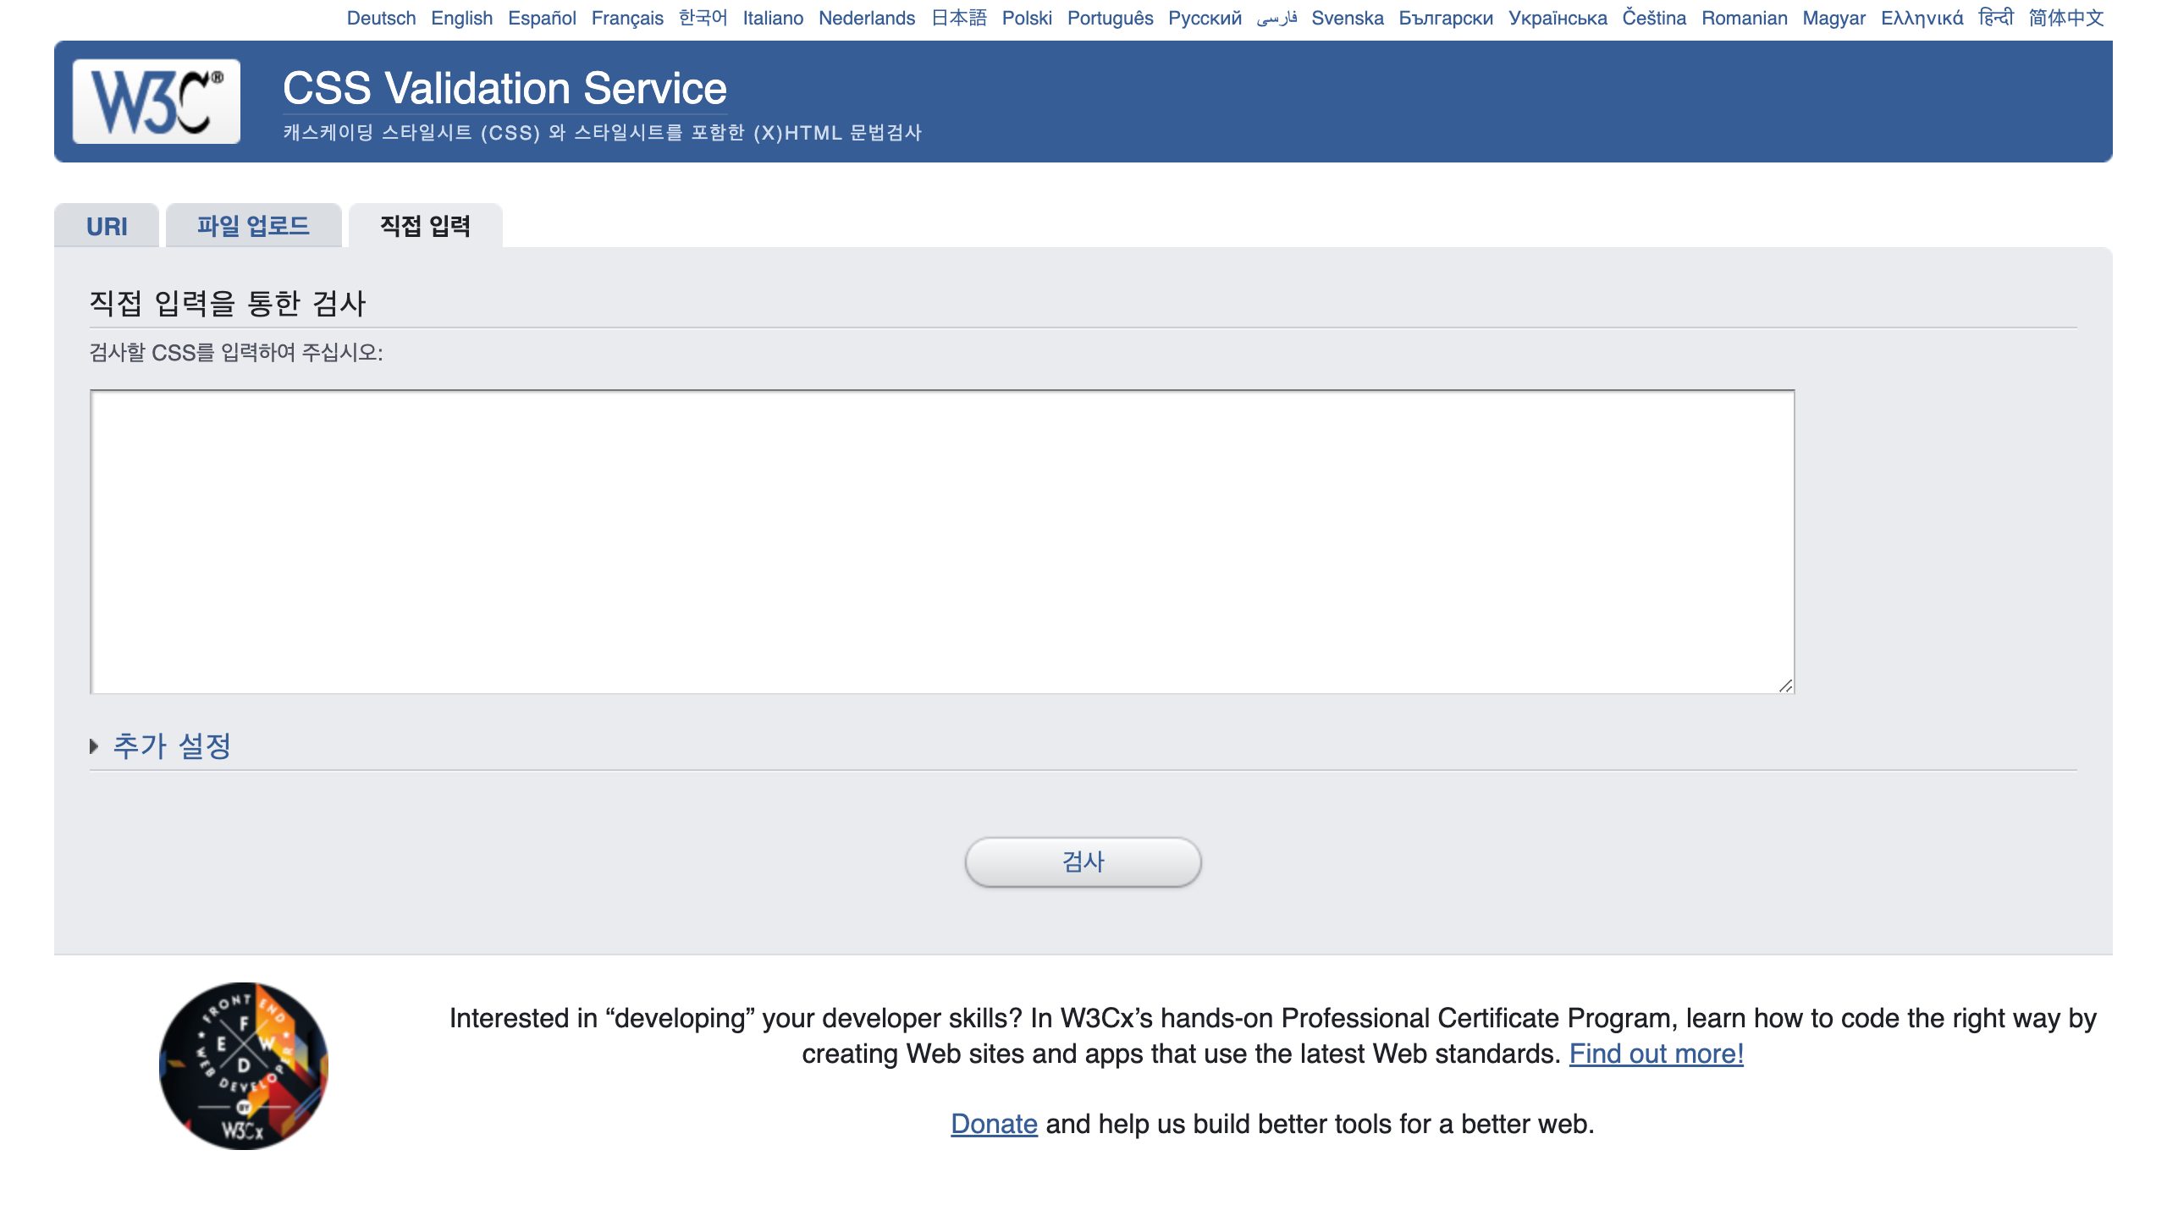The image size is (2167, 1205).
Task: Follow the Donate link
Action: tap(994, 1124)
